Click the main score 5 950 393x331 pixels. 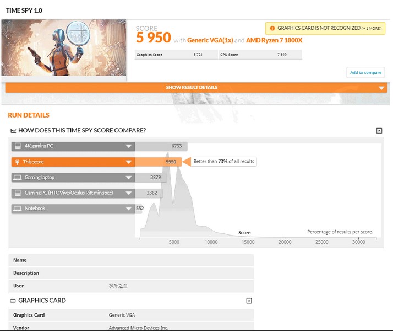(154, 38)
